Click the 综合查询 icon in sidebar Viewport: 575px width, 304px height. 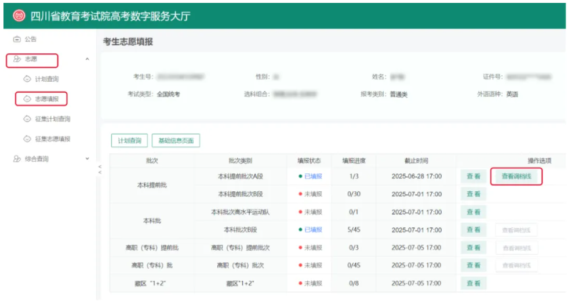click(x=17, y=159)
